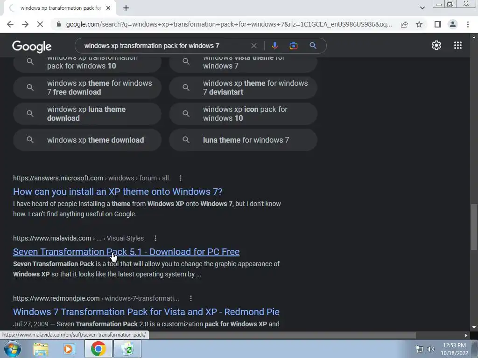Viewport: 478px width, 358px height.
Task: Open Windows Explorer from the taskbar
Action: click(41, 349)
